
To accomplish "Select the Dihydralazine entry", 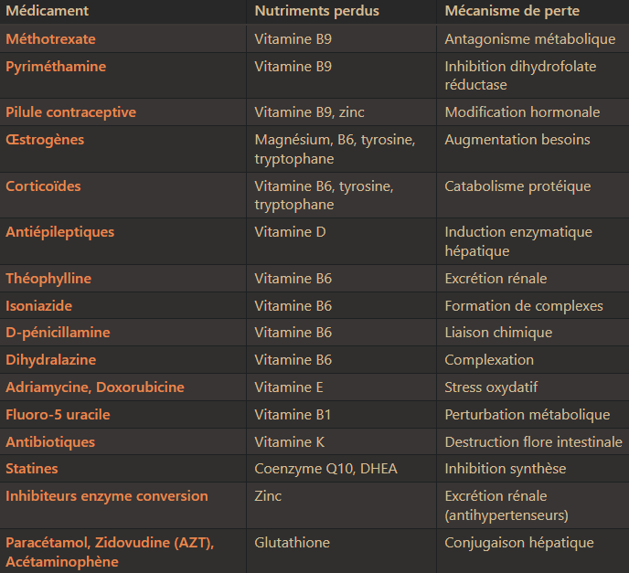I will click(51, 360).
